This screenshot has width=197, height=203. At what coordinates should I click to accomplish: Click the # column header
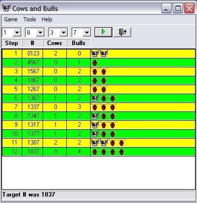click(x=32, y=43)
